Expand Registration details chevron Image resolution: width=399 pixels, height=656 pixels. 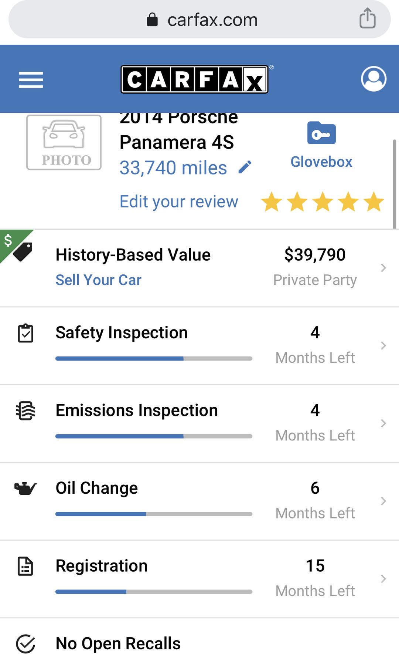[383, 579]
